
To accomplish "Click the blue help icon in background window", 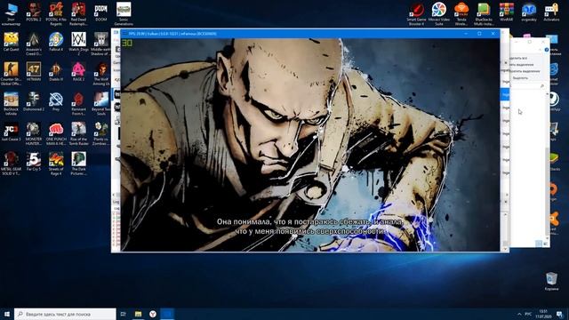I will pos(547,50).
